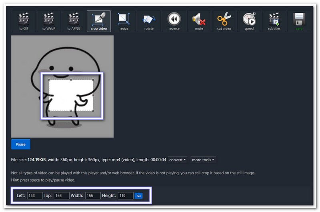This screenshot has width=320, height=212.
Task: Select the crop video tool
Action: pos(99,21)
